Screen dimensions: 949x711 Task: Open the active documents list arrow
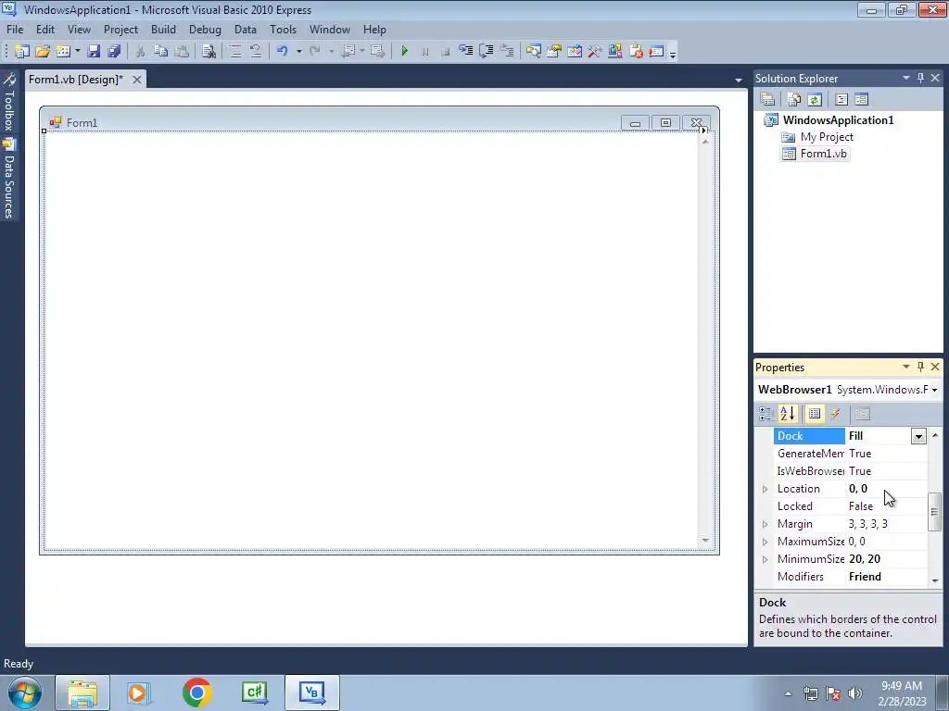[739, 80]
